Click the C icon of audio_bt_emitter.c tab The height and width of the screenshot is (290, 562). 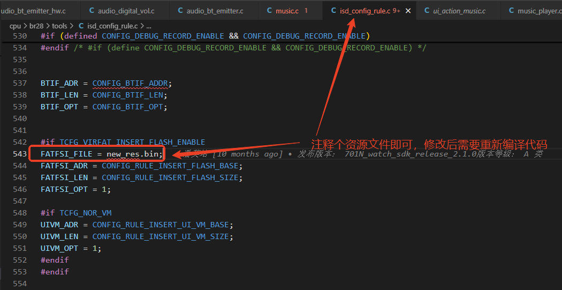(181, 11)
